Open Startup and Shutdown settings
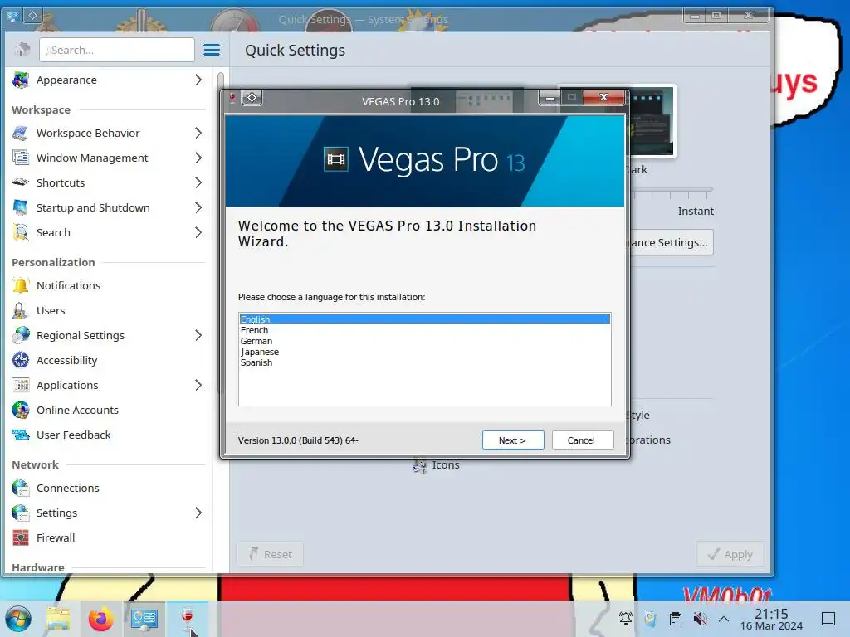The height and width of the screenshot is (637, 850). (x=107, y=207)
